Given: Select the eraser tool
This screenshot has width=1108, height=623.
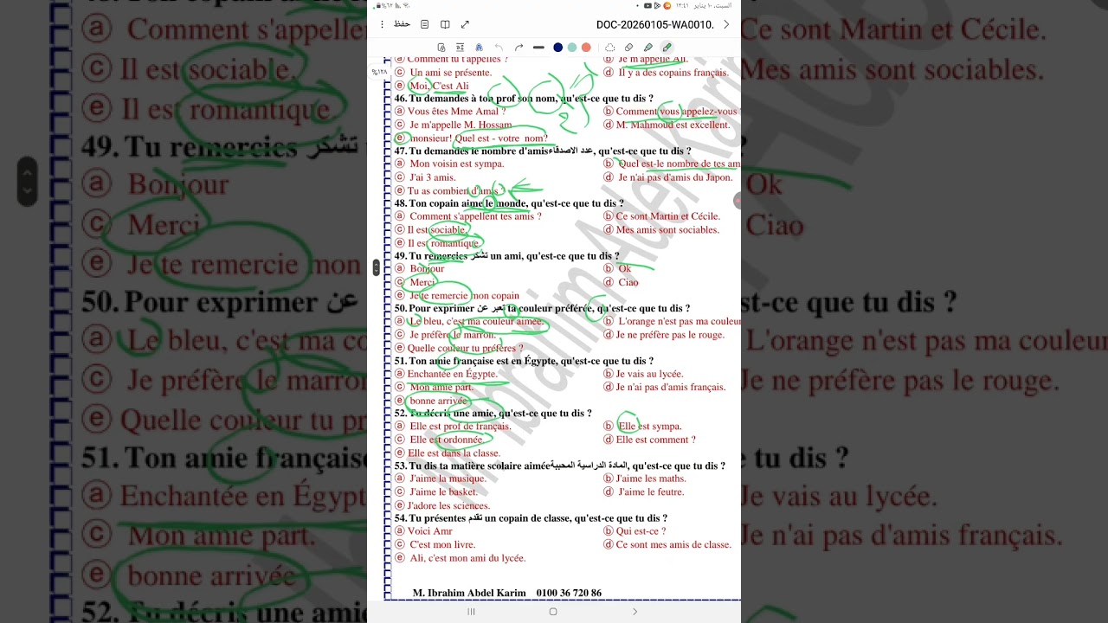Looking at the screenshot, I should [629, 48].
